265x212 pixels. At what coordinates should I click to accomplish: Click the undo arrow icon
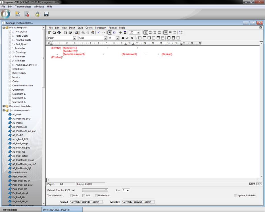(x=99, y=33)
